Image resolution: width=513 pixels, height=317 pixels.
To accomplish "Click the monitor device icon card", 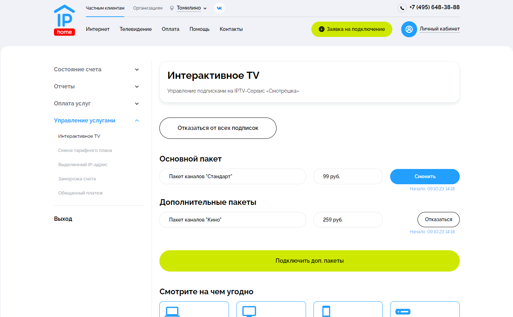I will [271, 310].
